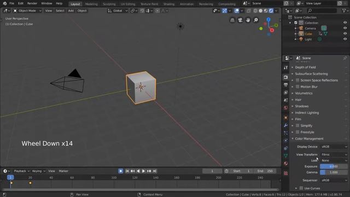Enable Use Curves checkbox
The height and width of the screenshot is (197, 350).
[301, 188]
